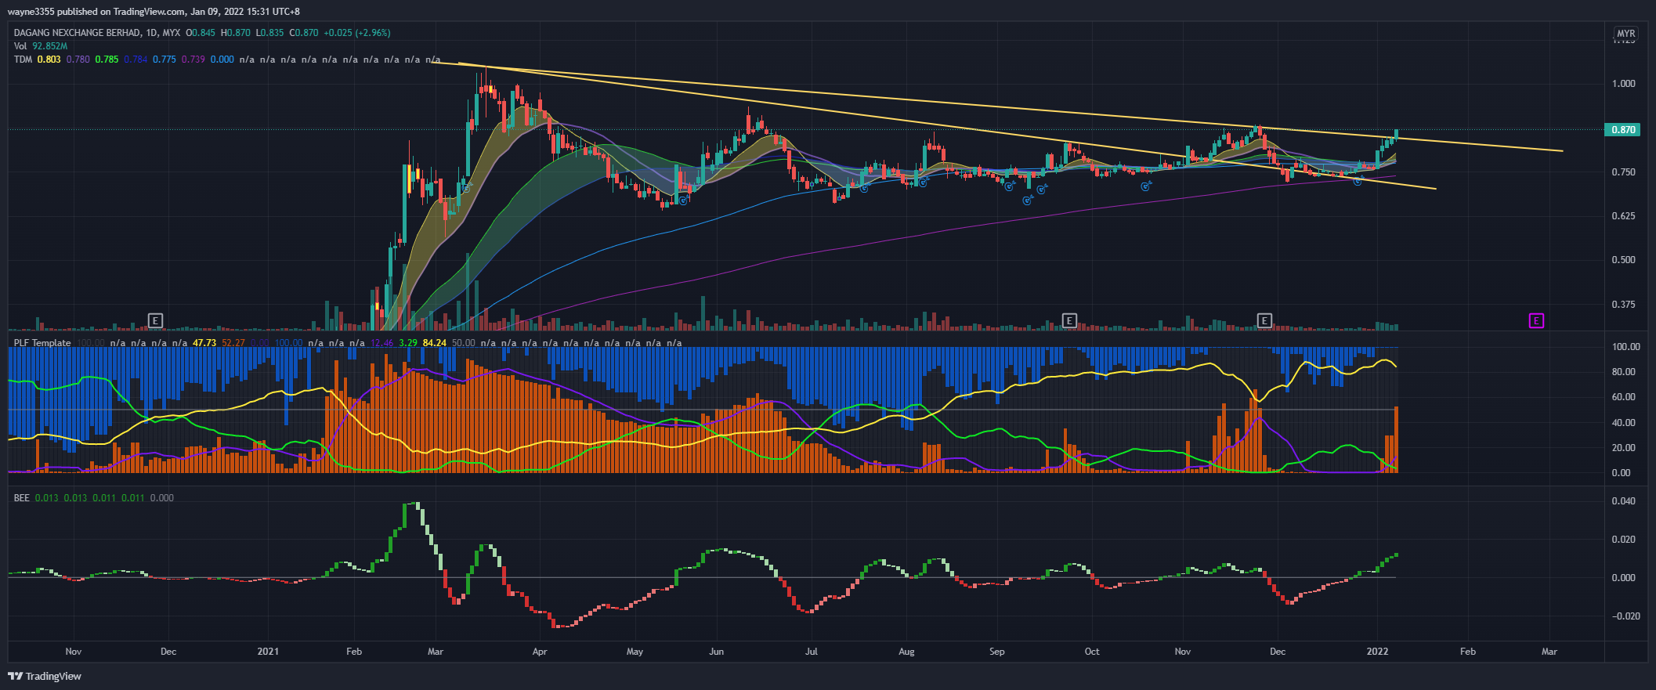The image size is (1656, 690).
Task: Click the 20.00 PLF scale label
Action: coord(1623,448)
